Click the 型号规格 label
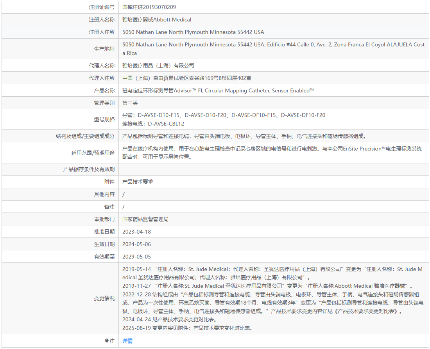Viewport: 430px width, 349px height. click(104, 119)
